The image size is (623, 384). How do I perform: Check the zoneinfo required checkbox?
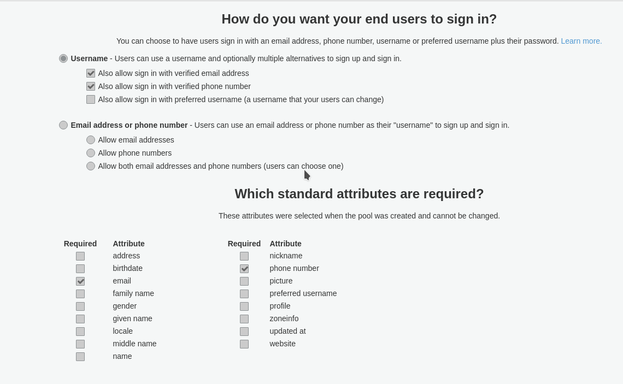[244, 319]
